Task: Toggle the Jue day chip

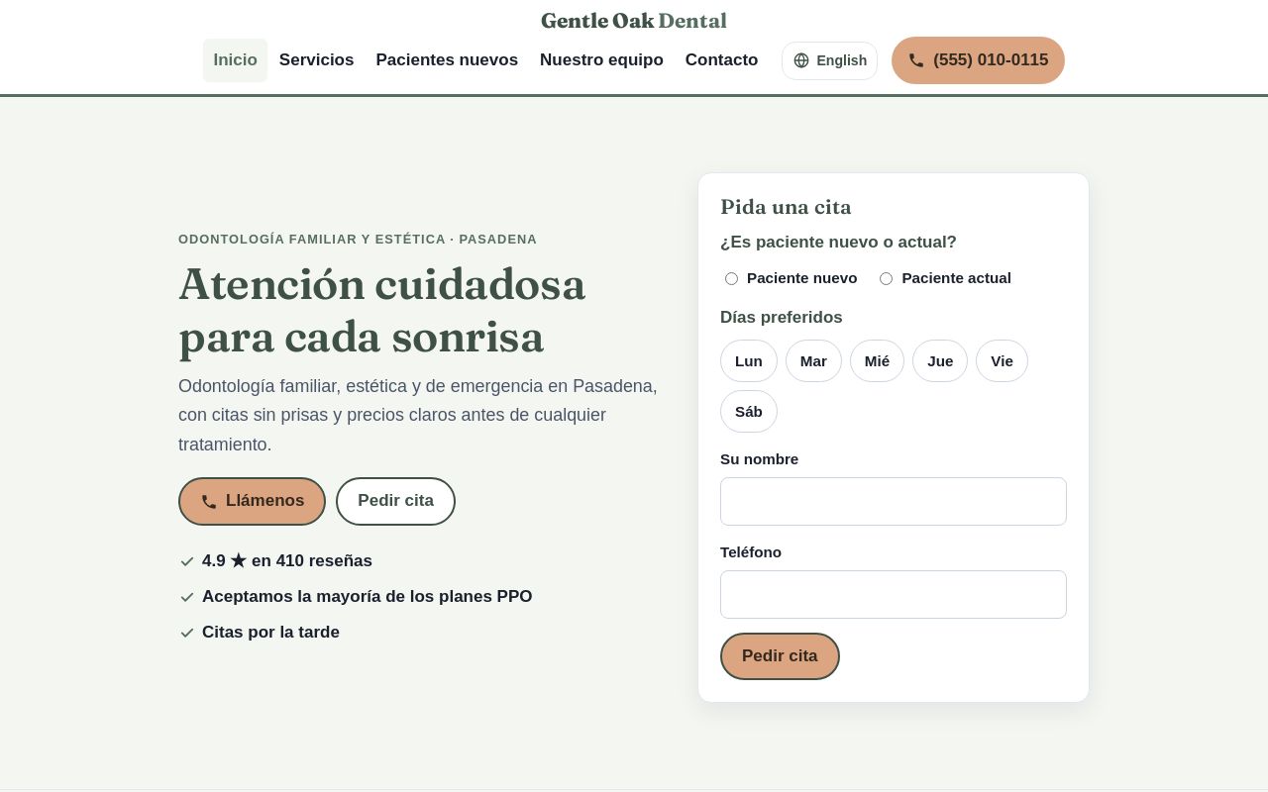Action: point(940,360)
